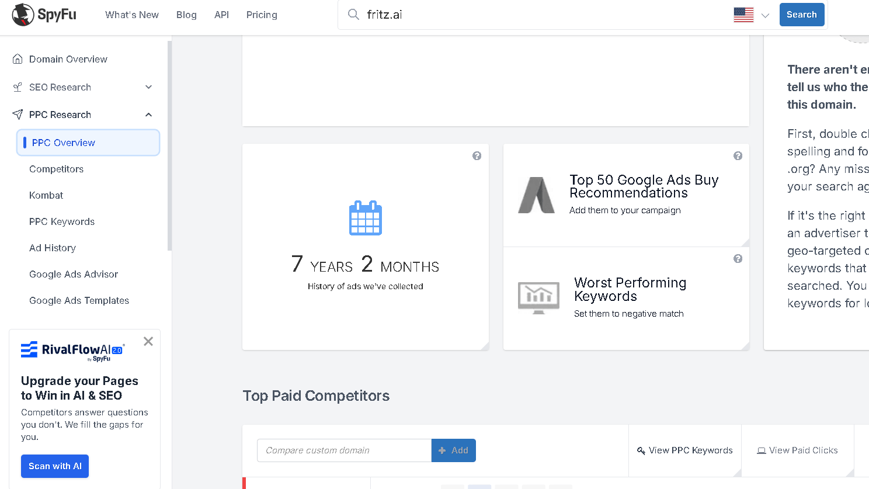Click the monitor icon for Worst Performing Keywords
Image resolution: width=869 pixels, height=489 pixels.
pos(538,297)
